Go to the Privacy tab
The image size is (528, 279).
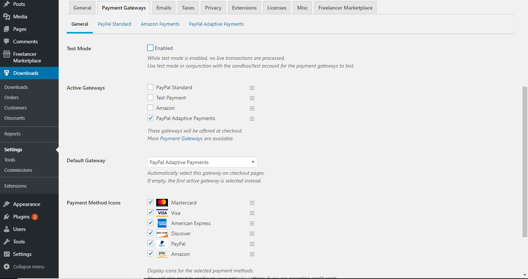pyautogui.click(x=213, y=8)
